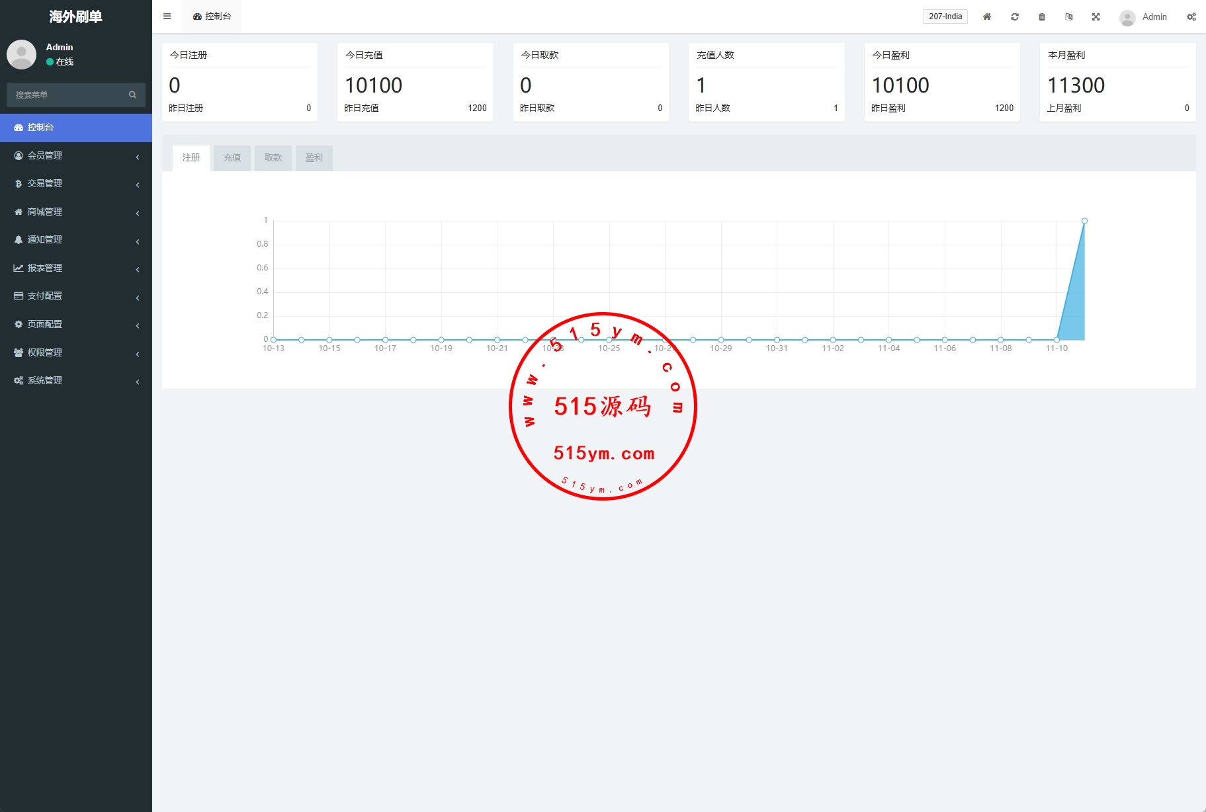Switch to the 盈利 chart tab
Screen dimensions: 1206x812
point(314,158)
